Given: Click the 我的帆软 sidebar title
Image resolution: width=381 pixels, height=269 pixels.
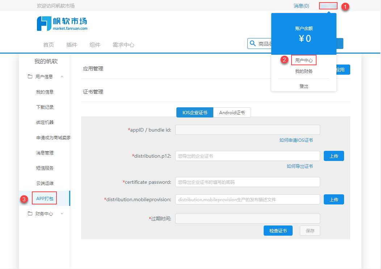Looking at the screenshot, I should (x=46, y=61).
